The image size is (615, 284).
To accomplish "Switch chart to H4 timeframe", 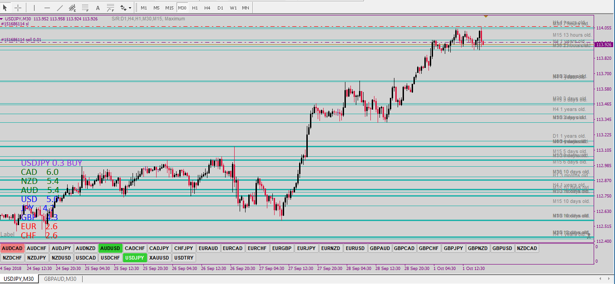I will [207, 8].
